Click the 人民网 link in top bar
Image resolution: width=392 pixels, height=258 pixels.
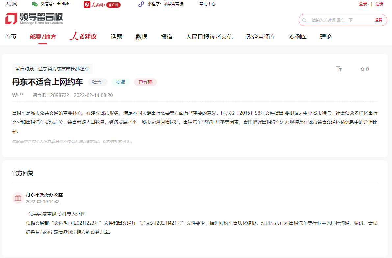click(x=12, y=4)
